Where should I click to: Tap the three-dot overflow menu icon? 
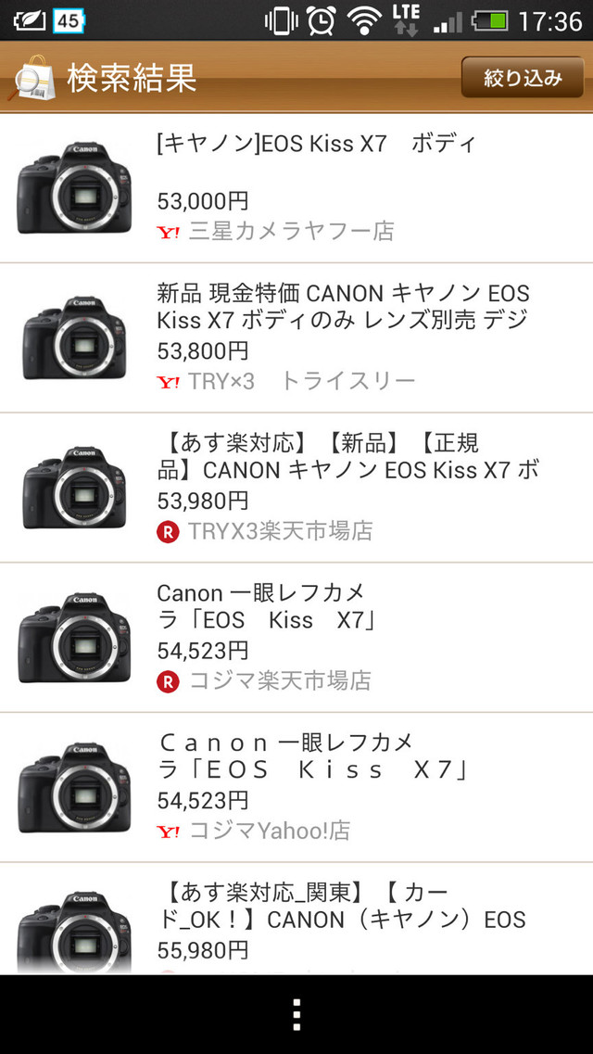(296, 1014)
